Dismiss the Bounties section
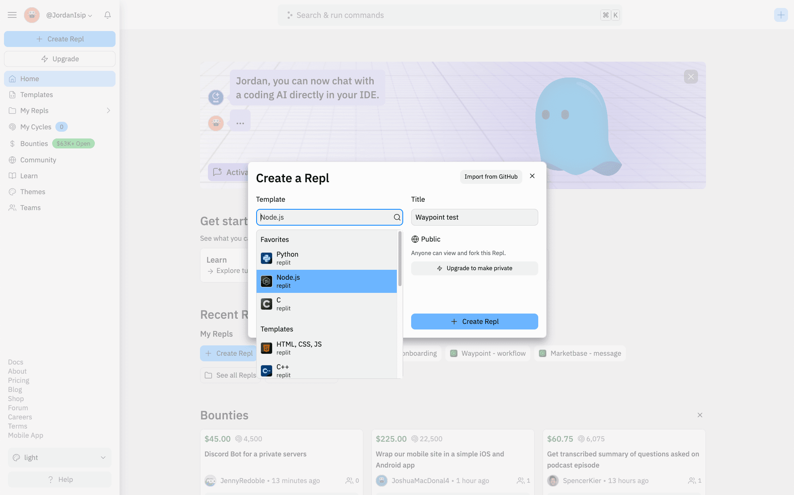Screen dimensions: 794x495 [x=700, y=415]
